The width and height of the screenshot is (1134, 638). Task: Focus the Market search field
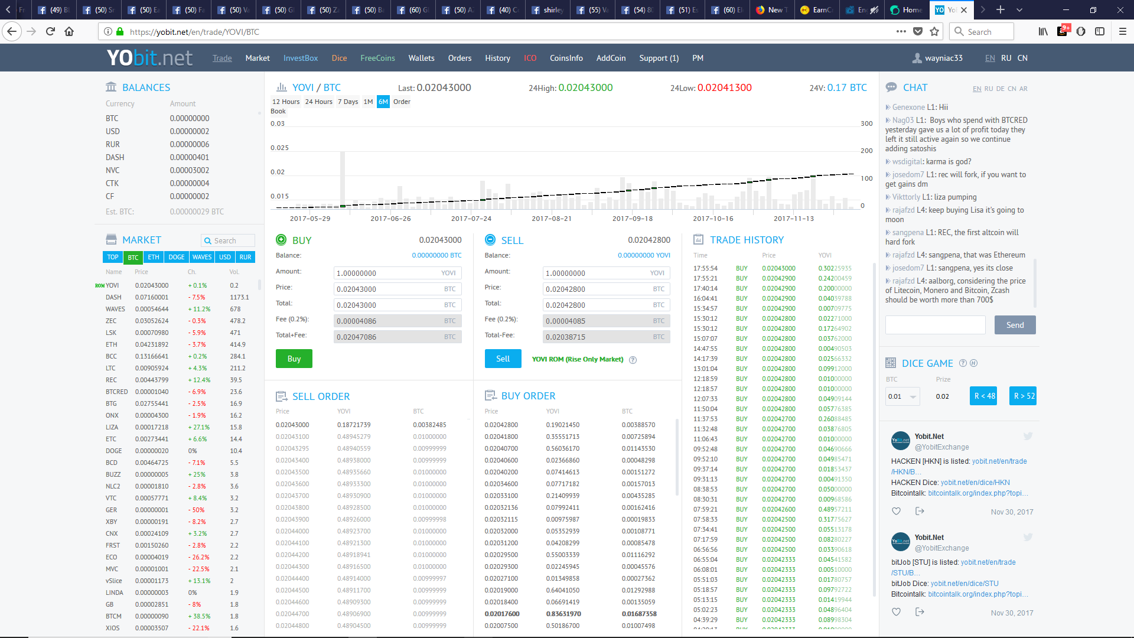tap(229, 240)
